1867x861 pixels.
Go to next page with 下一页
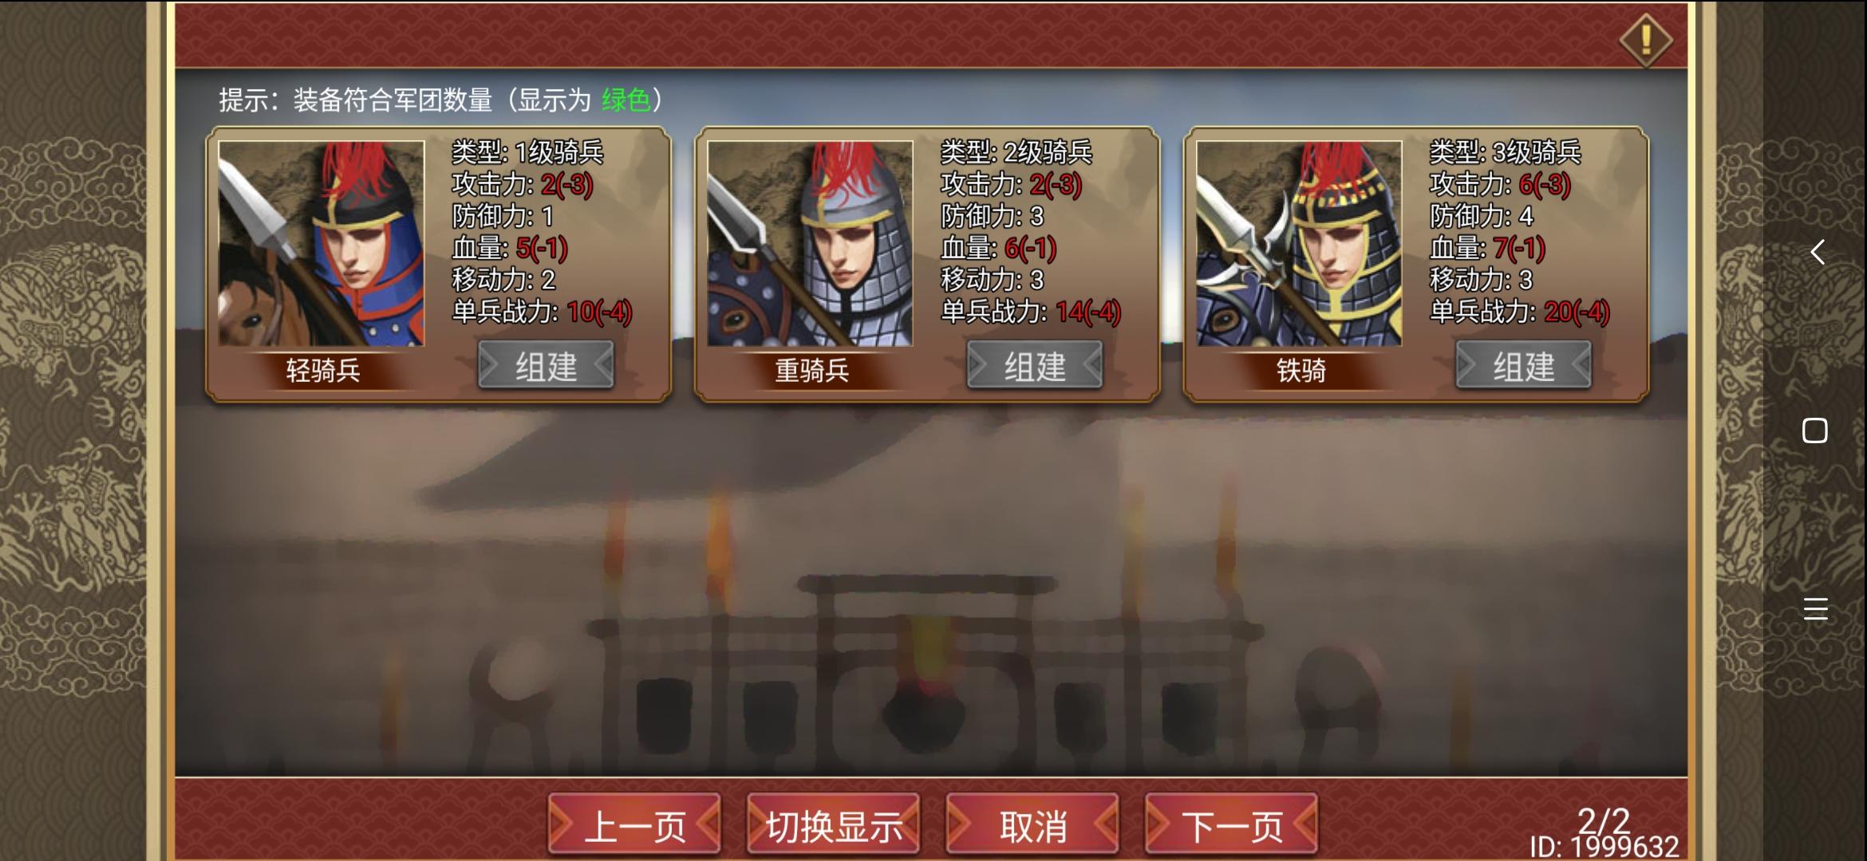coord(1231,824)
